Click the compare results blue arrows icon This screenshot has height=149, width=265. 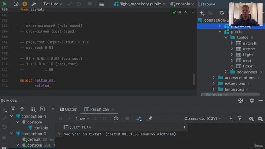(139, 119)
